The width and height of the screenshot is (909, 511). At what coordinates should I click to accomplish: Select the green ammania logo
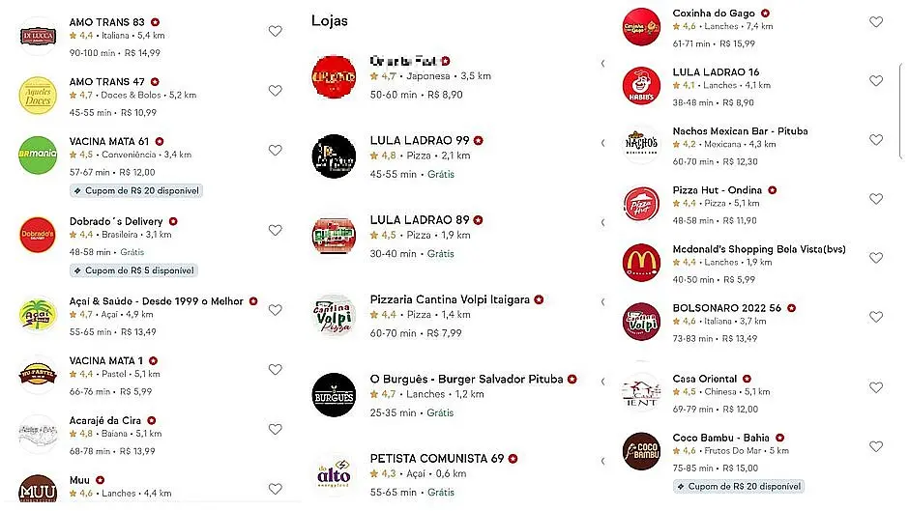tap(39, 155)
